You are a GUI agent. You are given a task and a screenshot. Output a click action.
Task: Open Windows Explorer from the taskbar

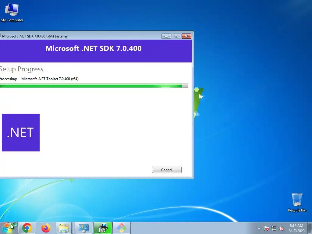click(x=64, y=228)
